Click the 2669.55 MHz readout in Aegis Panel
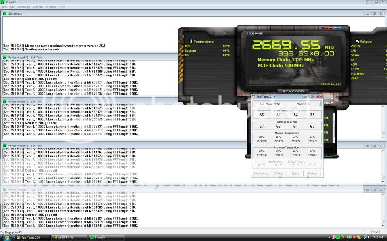The height and width of the screenshot is (241, 387). click(x=293, y=45)
